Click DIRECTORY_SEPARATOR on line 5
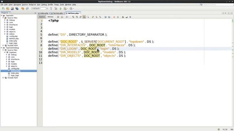Image resolution: width=234 pixels, height=131 pixels. [x=87, y=35]
